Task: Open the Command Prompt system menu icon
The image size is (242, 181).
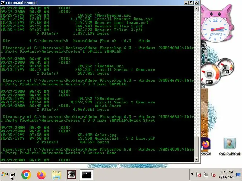Action: point(3,3)
